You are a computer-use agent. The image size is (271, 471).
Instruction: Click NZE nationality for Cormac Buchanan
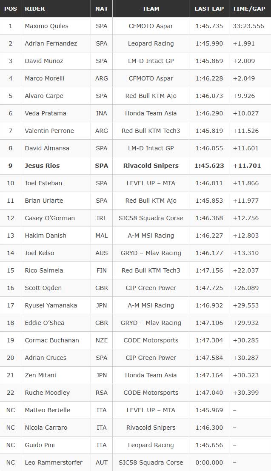[102, 340]
